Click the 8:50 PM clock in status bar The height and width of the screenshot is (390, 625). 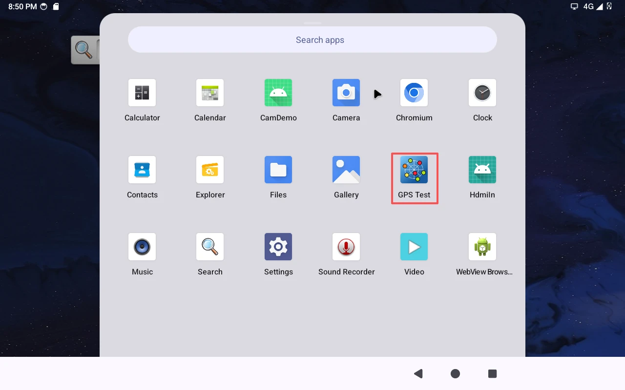tap(22, 6)
